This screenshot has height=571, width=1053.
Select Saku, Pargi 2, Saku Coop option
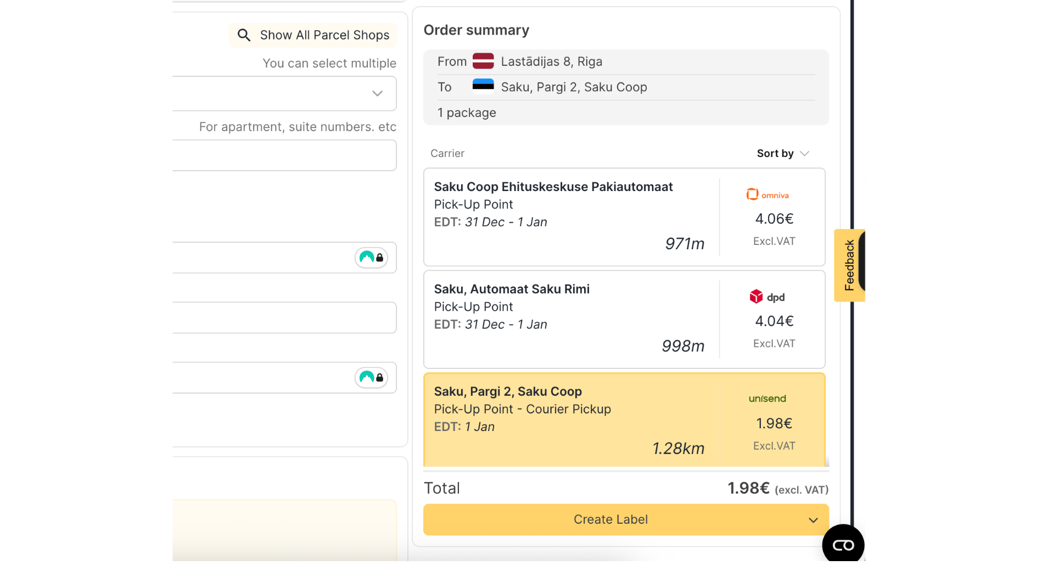click(571, 420)
